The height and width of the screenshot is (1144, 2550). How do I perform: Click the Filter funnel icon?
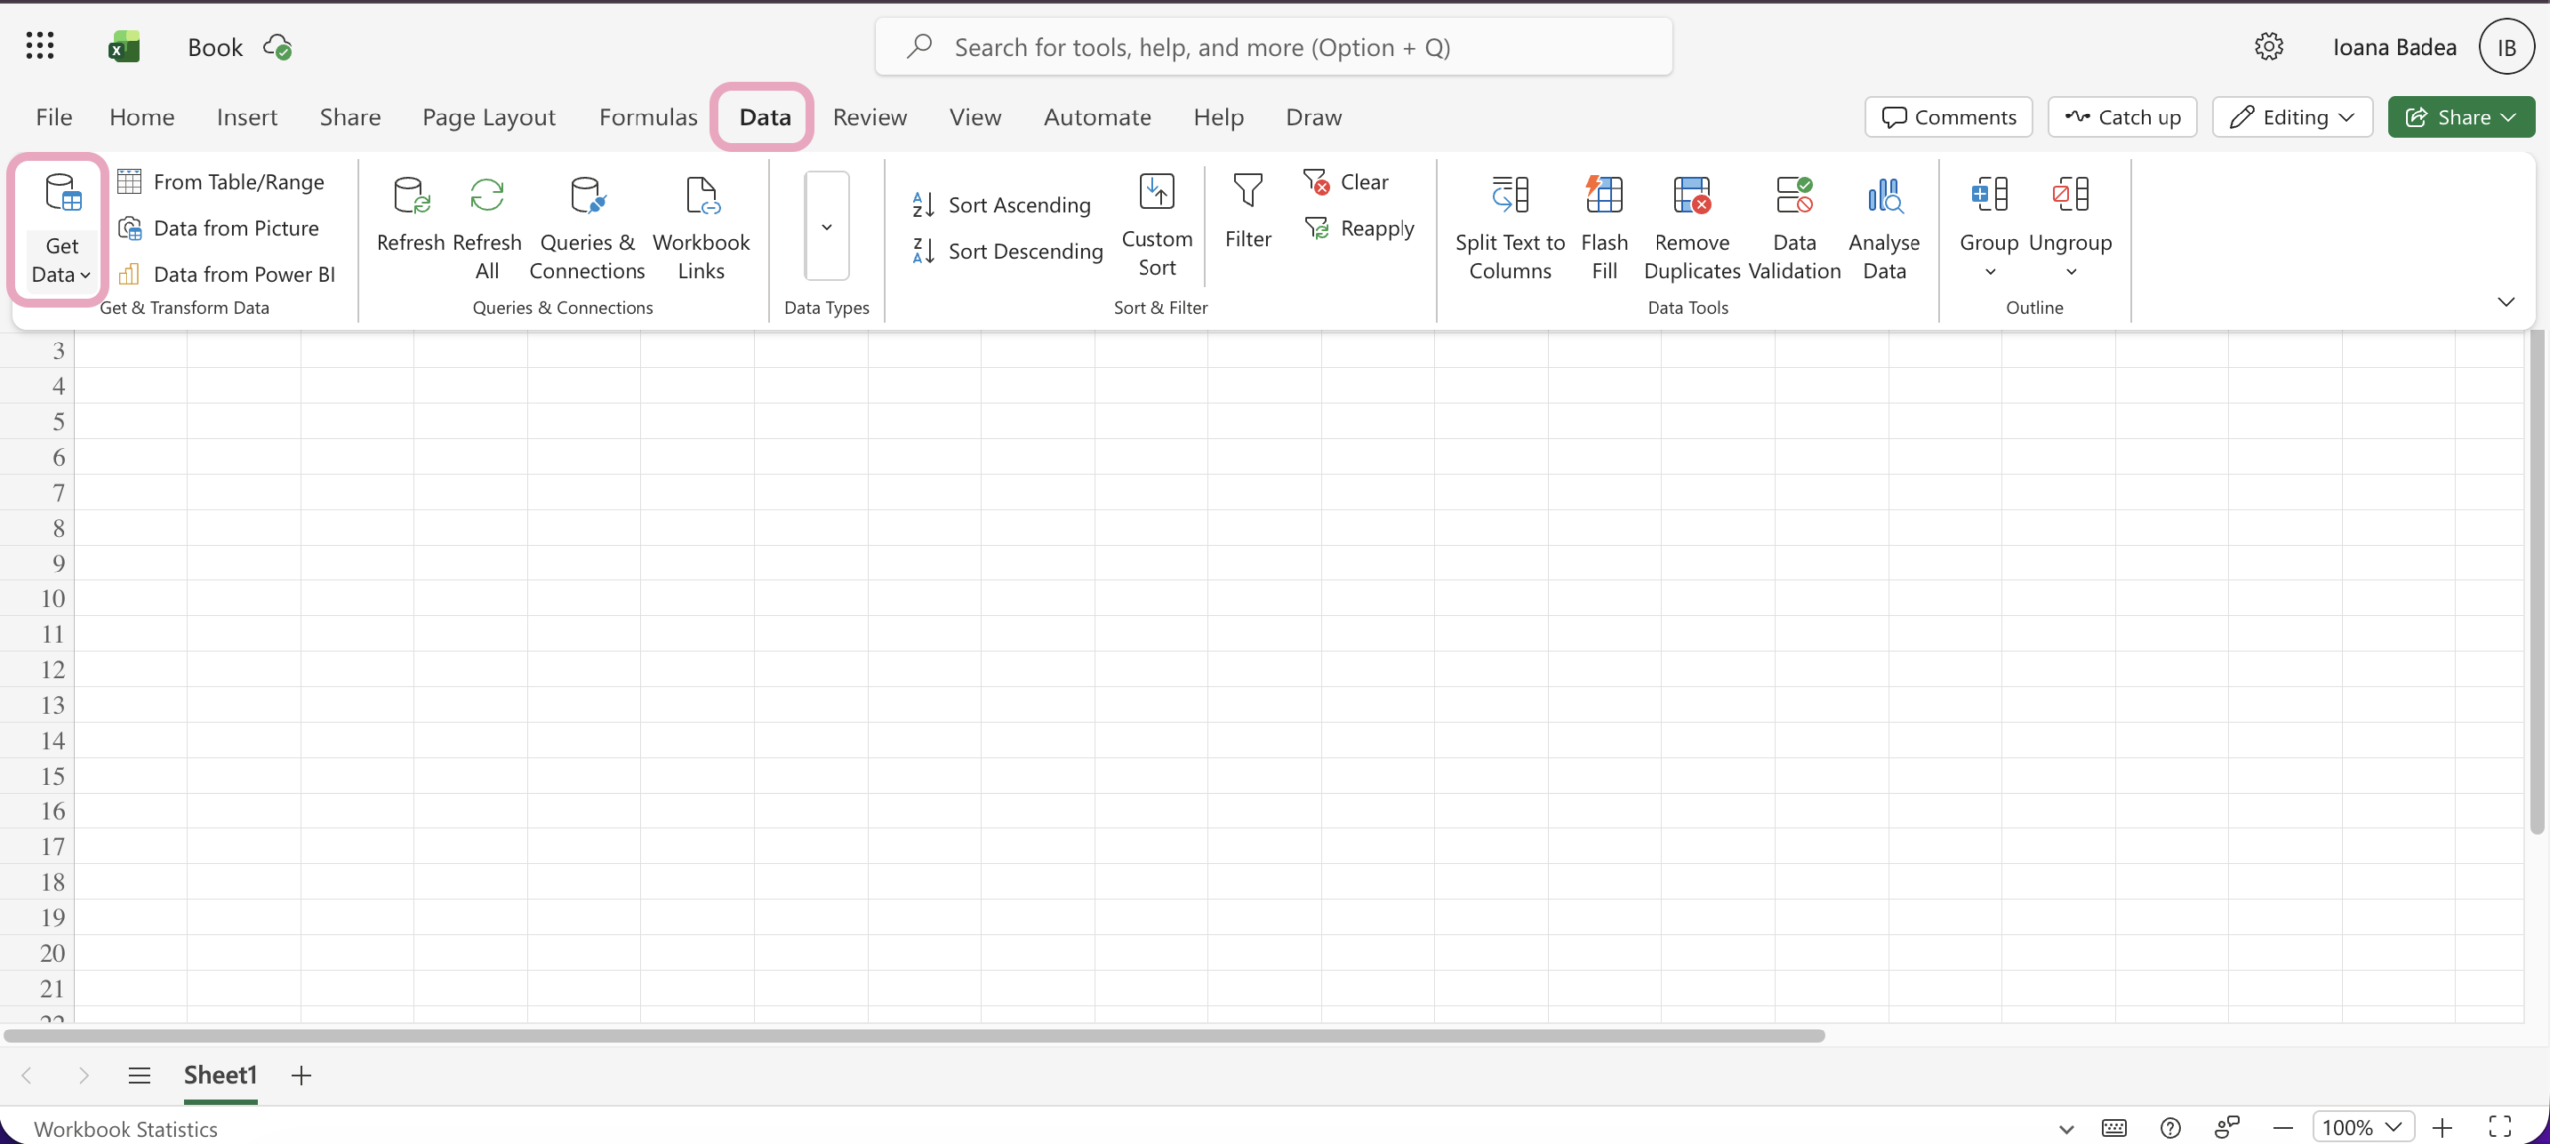(1247, 191)
